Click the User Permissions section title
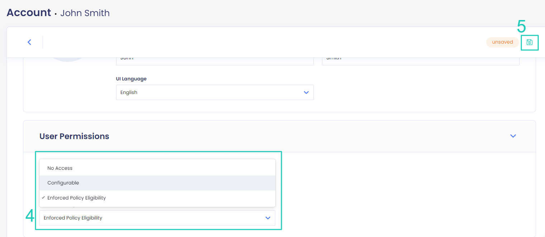The image size is (545, 237). tap(74, 136)
